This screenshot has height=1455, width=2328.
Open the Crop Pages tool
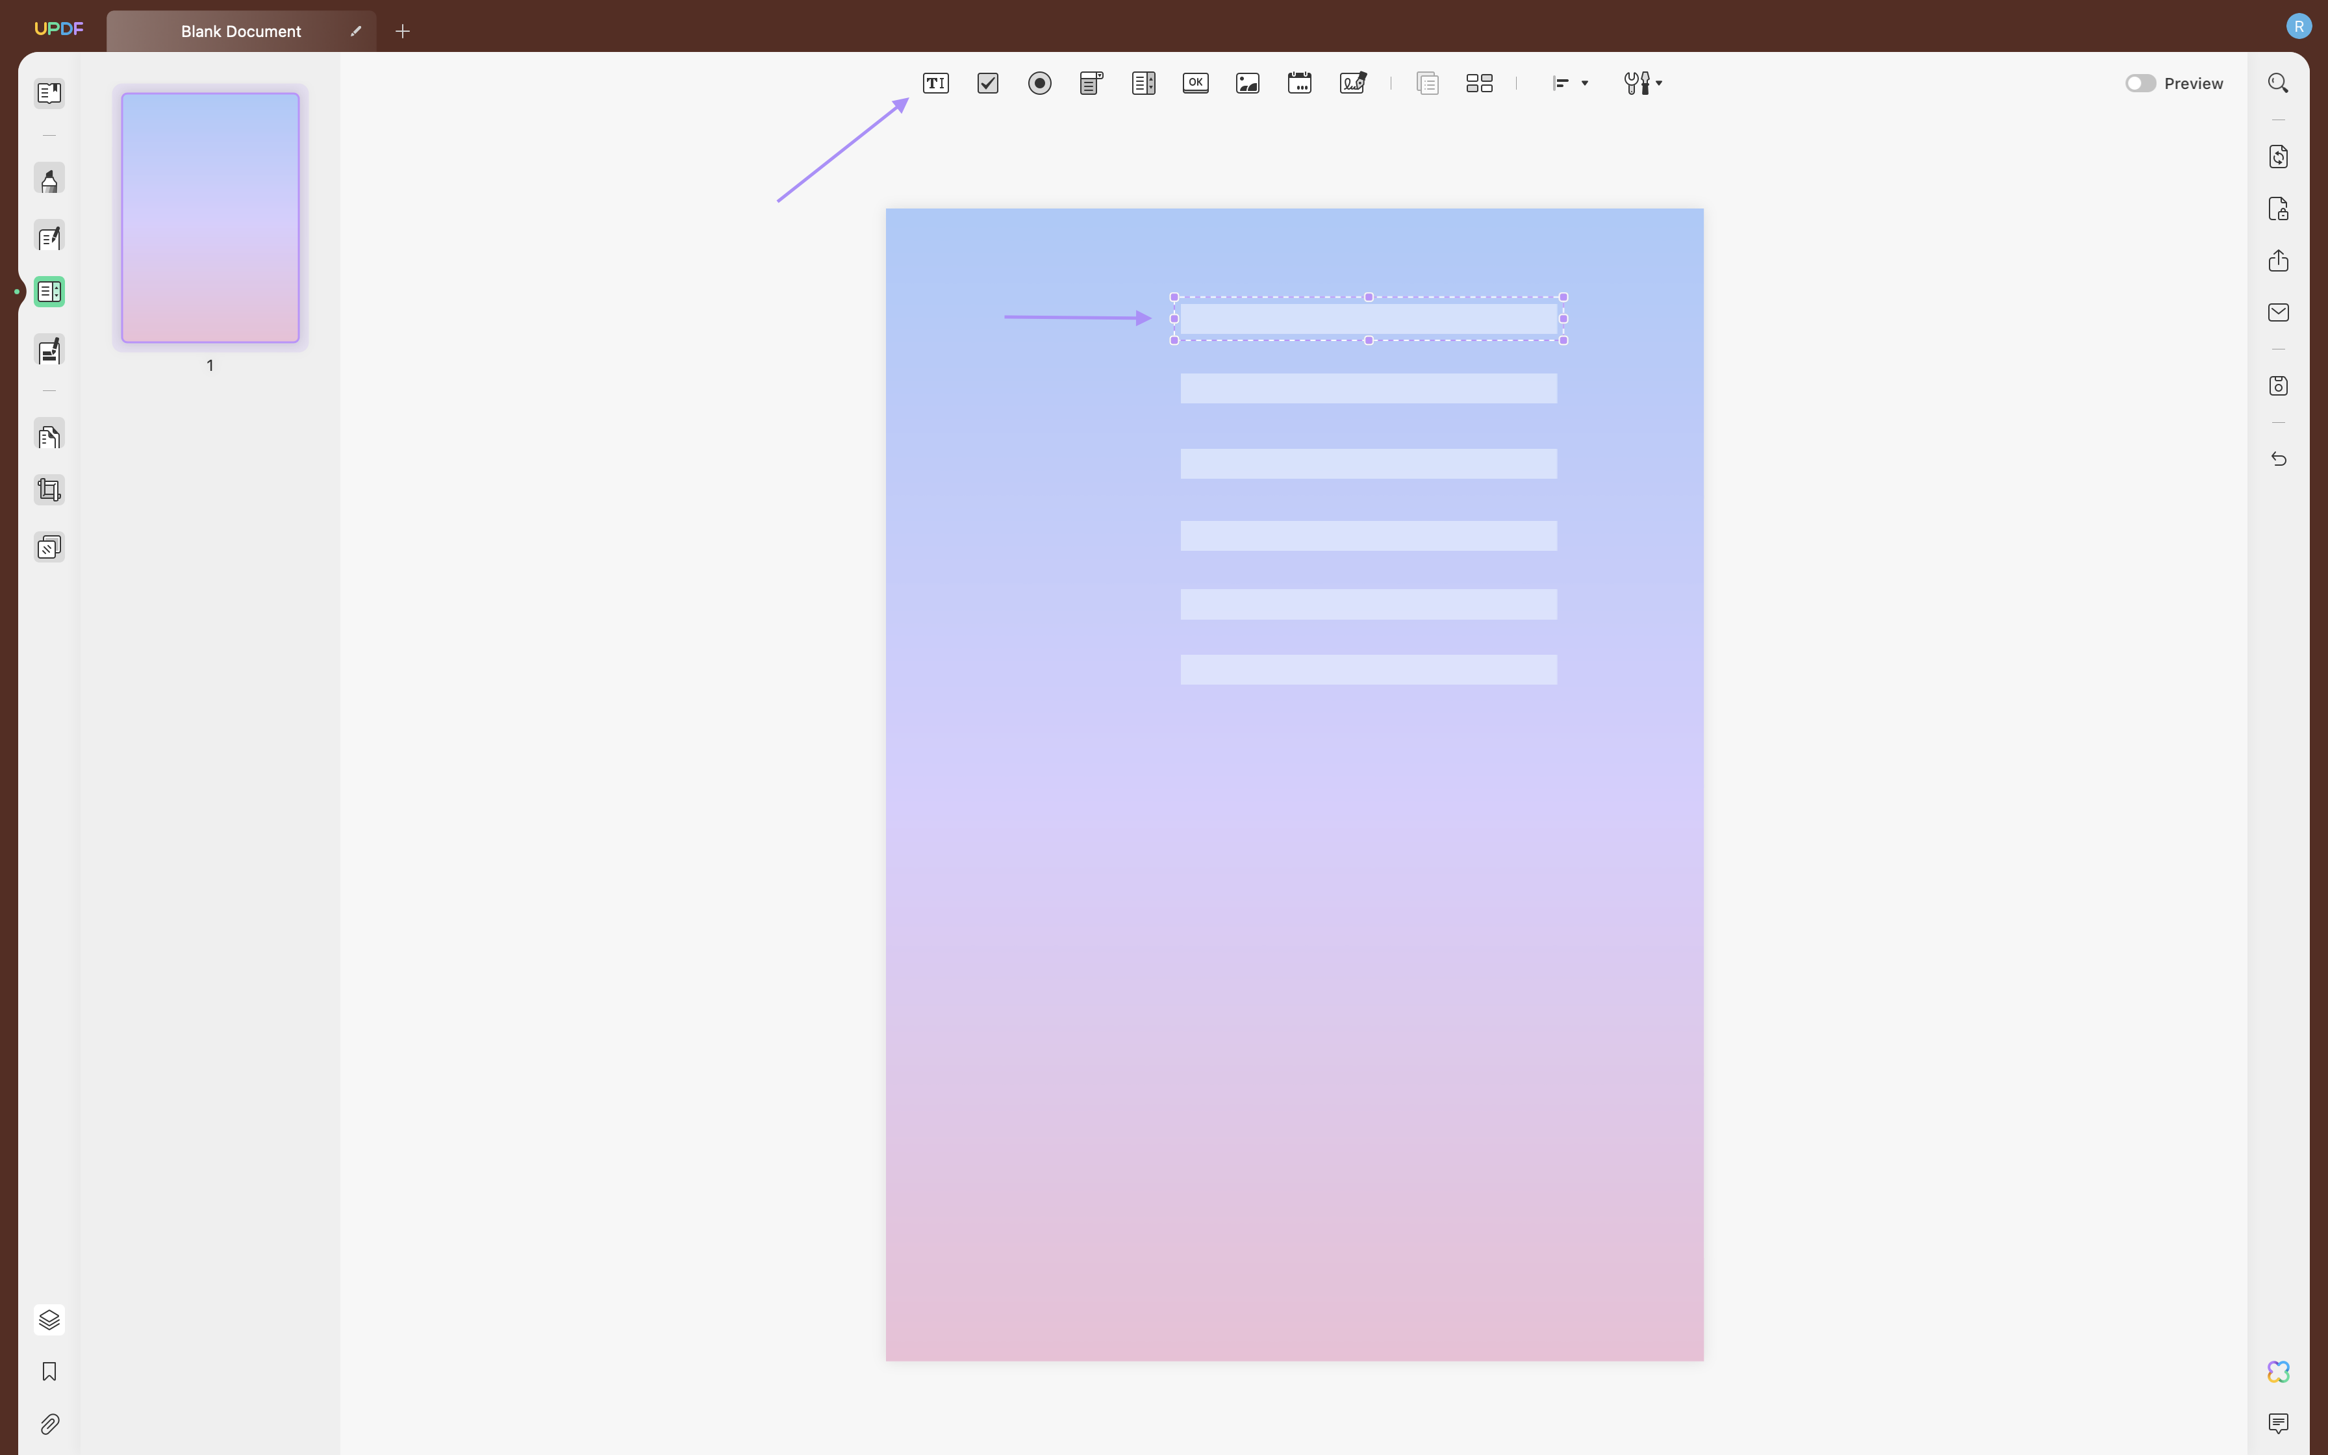pyautogui.click(x=48, y=490)
